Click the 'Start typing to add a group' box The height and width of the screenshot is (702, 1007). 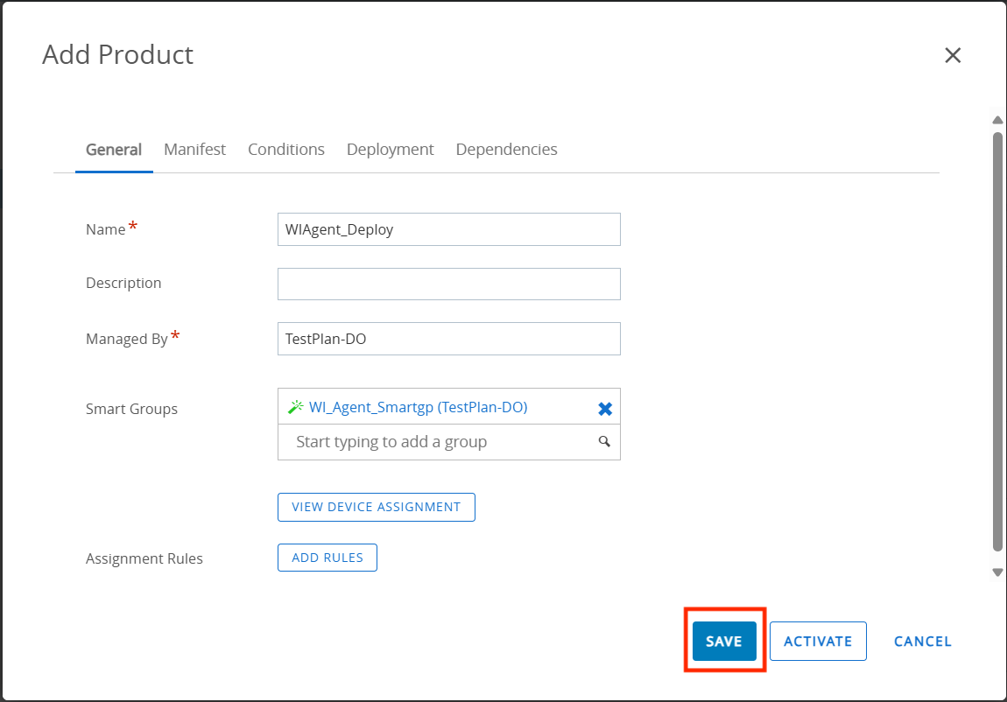click(438, 442)
